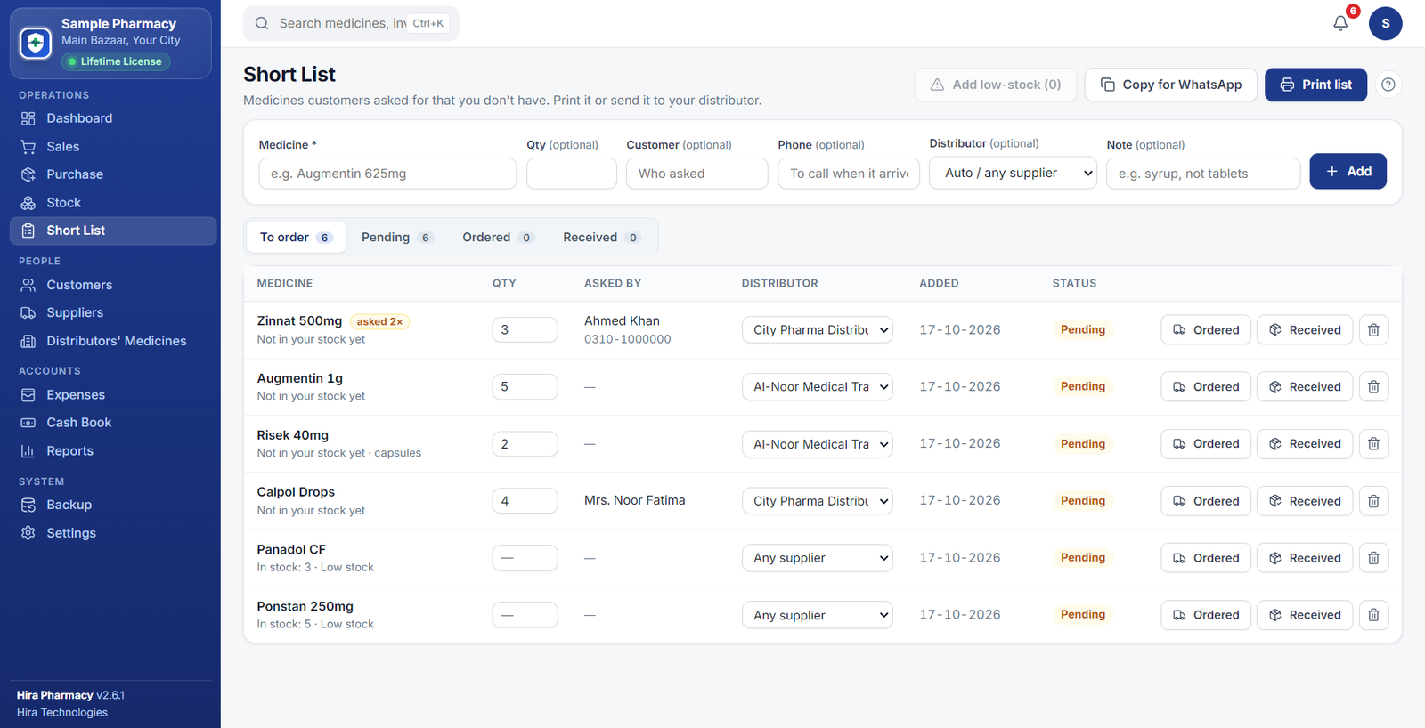Click the help question mark icon
The height and width of the screenshot is (728, 1425).
(1388, 85)
